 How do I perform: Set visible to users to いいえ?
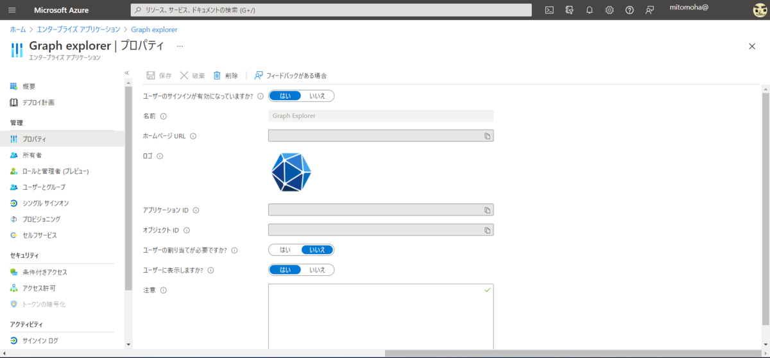(317, 270)
